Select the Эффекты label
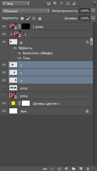This screenshot has height=171, width=97. [25, 48]
